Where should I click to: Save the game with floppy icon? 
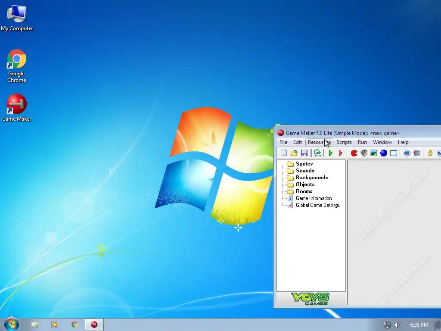point(304,153)
